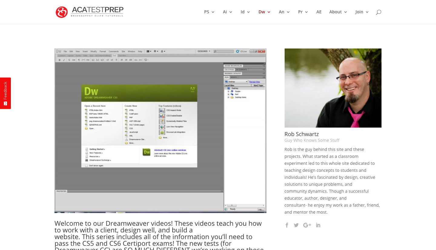Screen dimensions: 436x250
Task: Open the Id dropdown menu
Action: 245,12
